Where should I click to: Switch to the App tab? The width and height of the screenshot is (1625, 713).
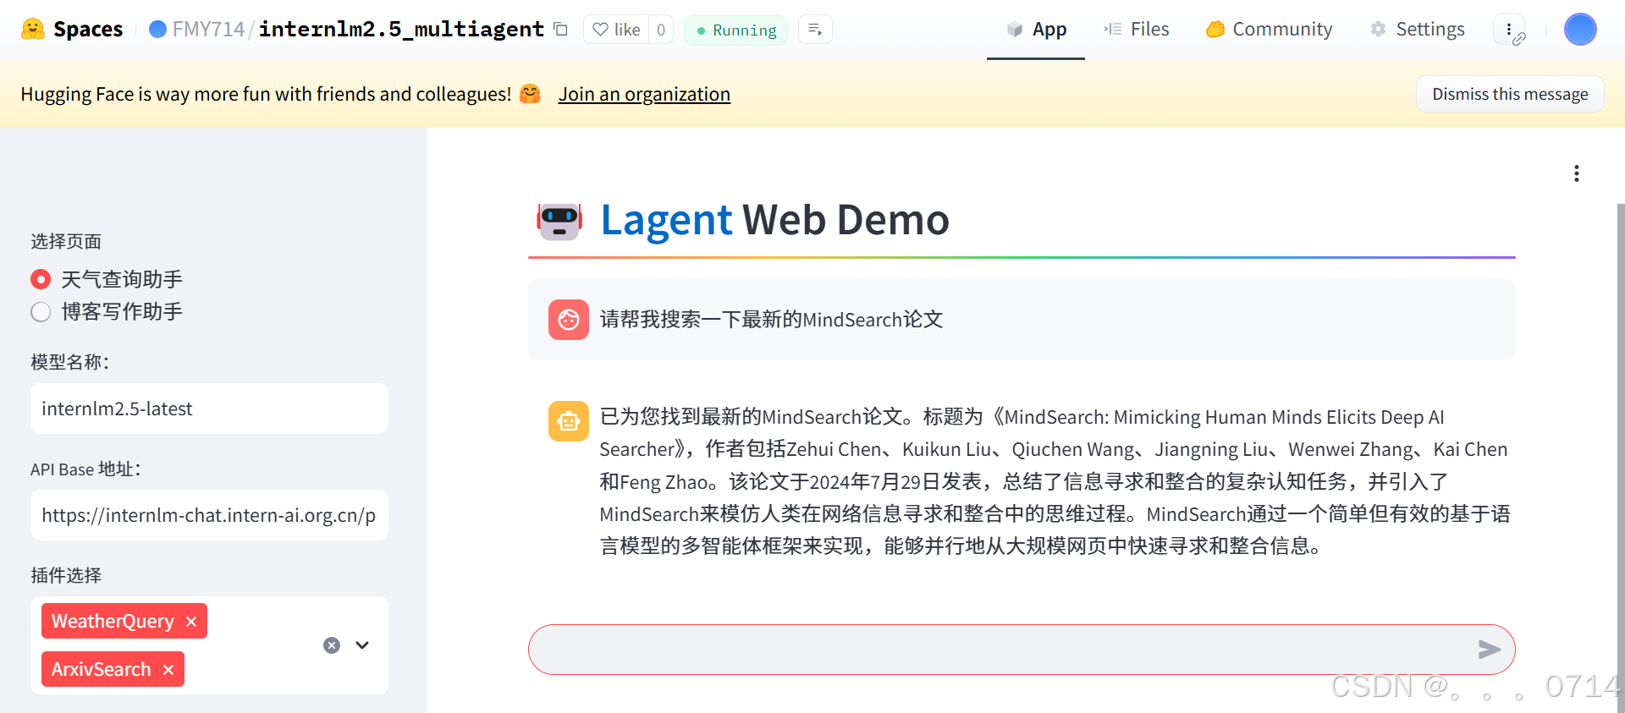click(x=1036, y=30)
